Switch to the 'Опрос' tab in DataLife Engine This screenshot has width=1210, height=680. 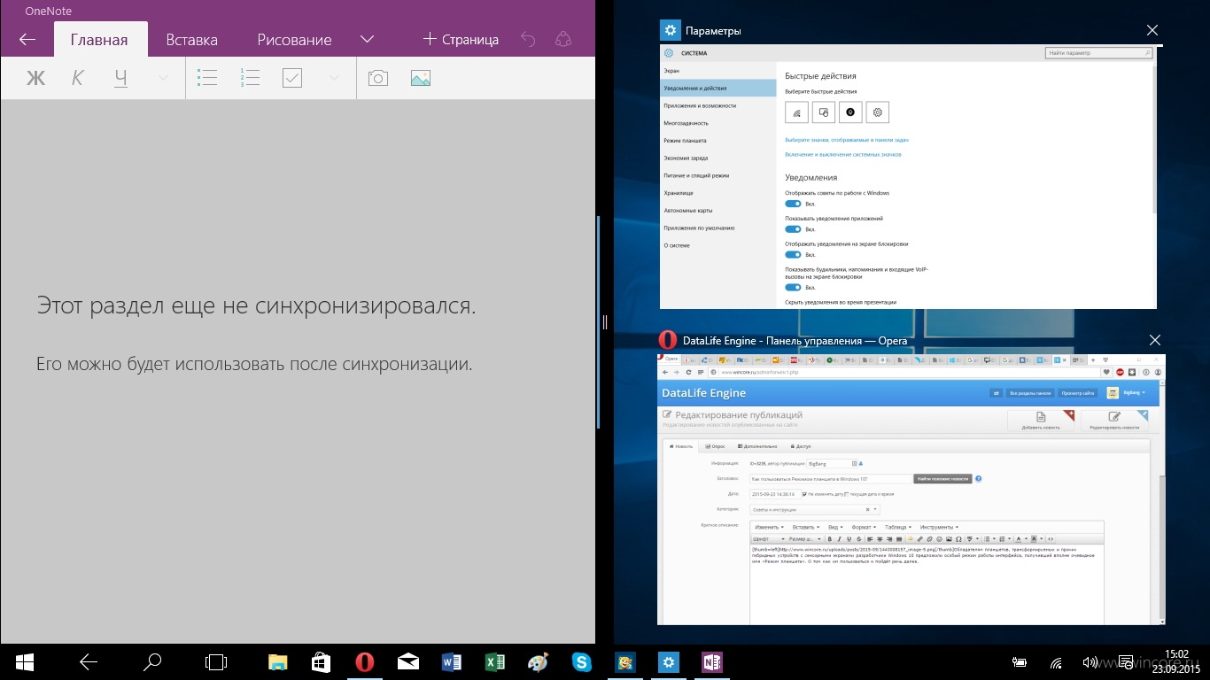click(x=715, y=446)
